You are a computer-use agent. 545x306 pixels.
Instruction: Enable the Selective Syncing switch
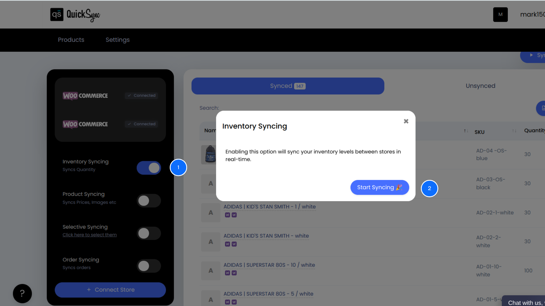tap(148, 233)
